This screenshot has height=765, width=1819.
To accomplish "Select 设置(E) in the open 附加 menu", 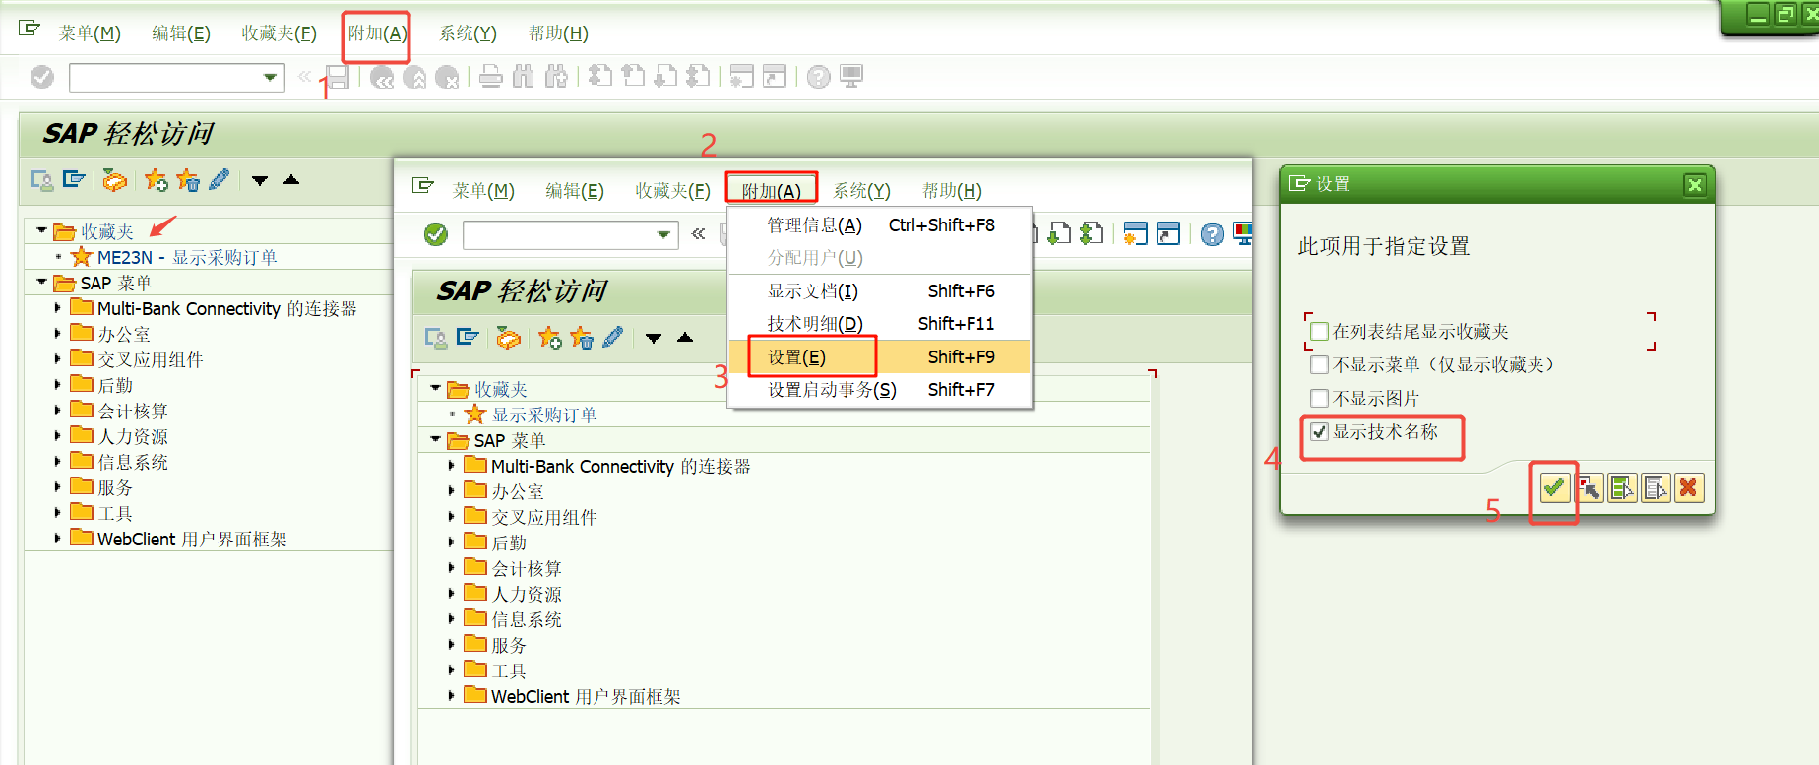I will (x=879, y=357).
